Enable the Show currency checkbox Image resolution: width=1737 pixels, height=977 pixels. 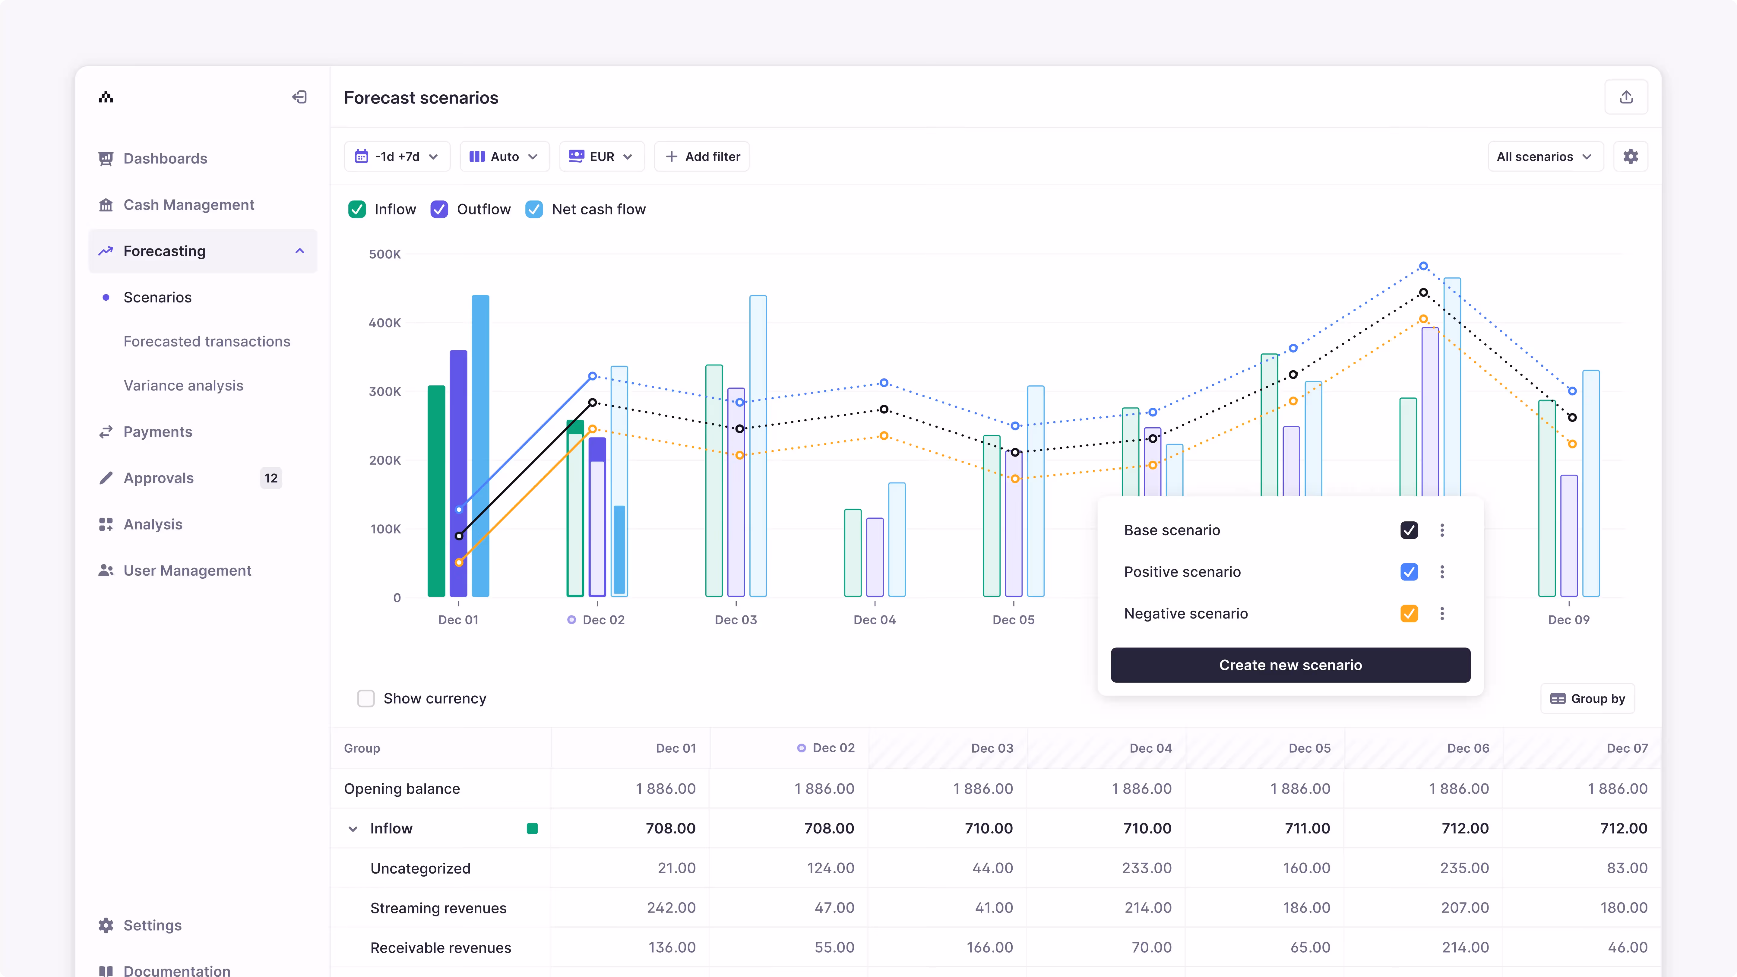tap(365, 699)
